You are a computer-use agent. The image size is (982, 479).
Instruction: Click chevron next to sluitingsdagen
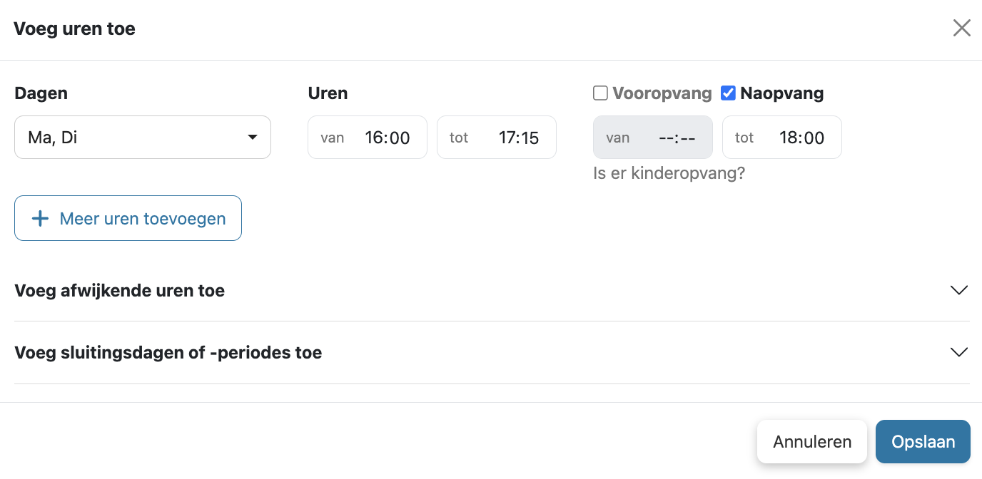(x=959, y=352)
